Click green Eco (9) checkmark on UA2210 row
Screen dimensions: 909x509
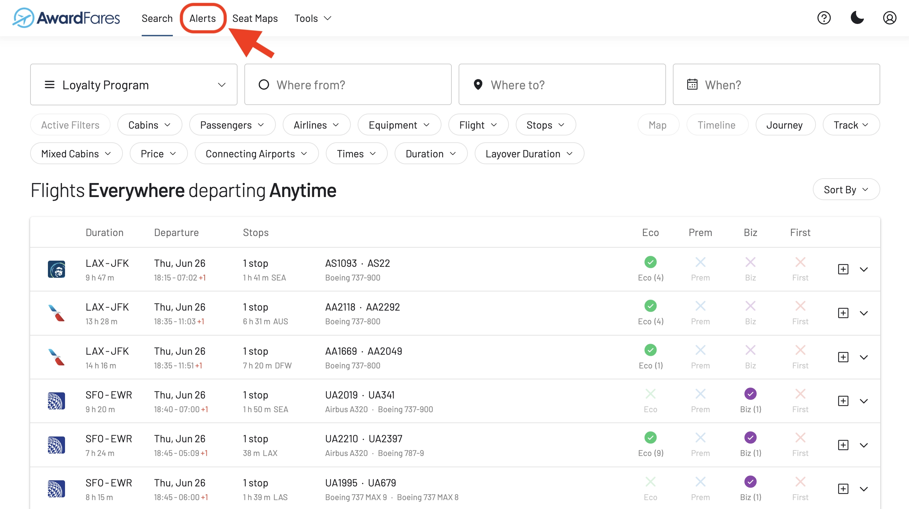coord(650,438)
